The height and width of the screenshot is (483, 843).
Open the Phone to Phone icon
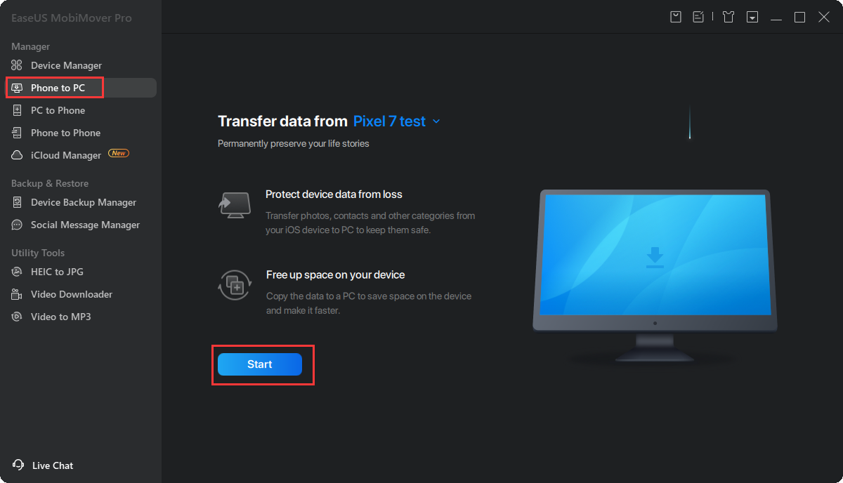pos(17,133)
